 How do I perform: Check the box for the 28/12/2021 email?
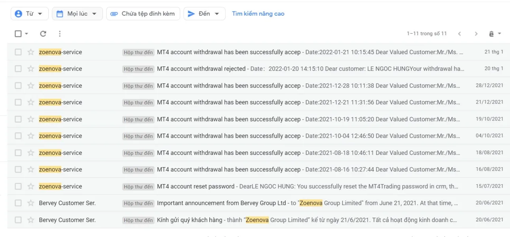point(18,86)
